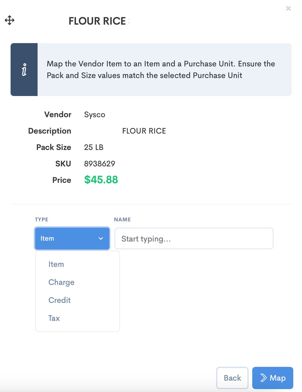The height and width of the screenshot is (392, 302).
Task: Click the FLOUR RICE description value
Action: pos(144,131)
